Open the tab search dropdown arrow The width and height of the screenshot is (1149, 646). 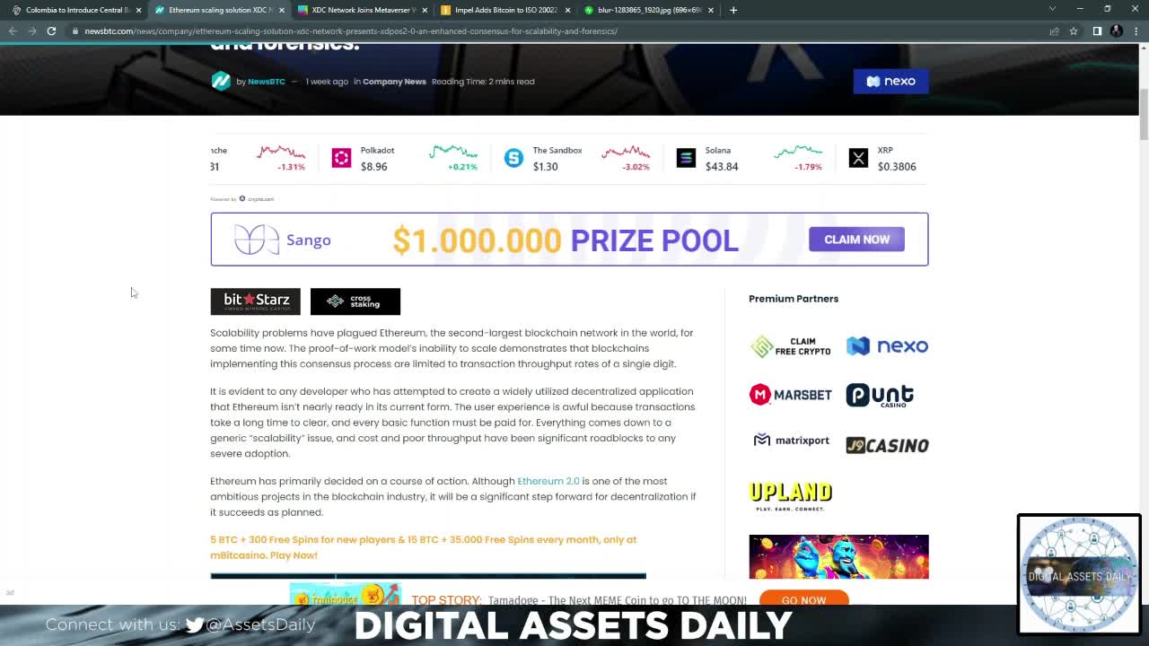click(x=1052, y=9)
